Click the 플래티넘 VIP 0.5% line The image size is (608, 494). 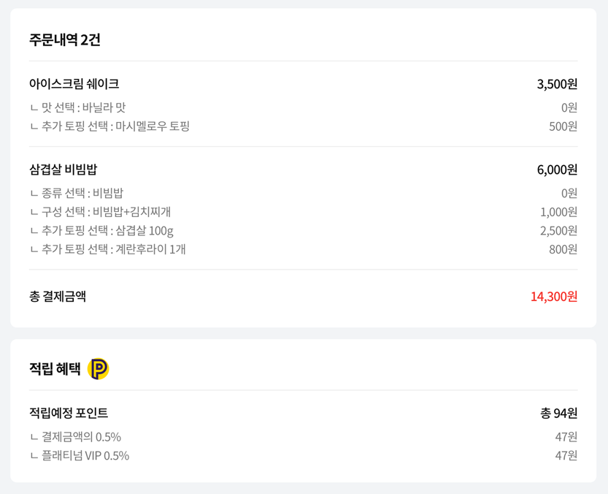pyautogui.click(x=80, y=455)
